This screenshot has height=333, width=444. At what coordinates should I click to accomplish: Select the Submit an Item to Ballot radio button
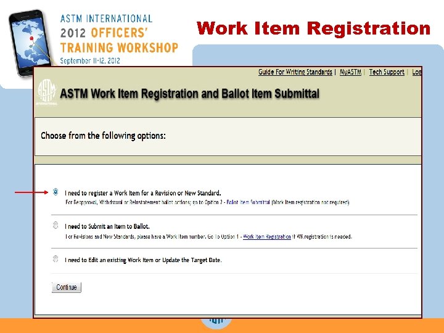(x=55, y=225)
